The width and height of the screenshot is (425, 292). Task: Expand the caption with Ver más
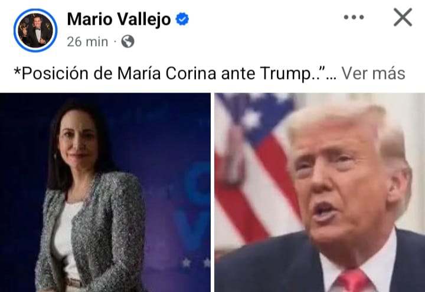click(373, 73)
